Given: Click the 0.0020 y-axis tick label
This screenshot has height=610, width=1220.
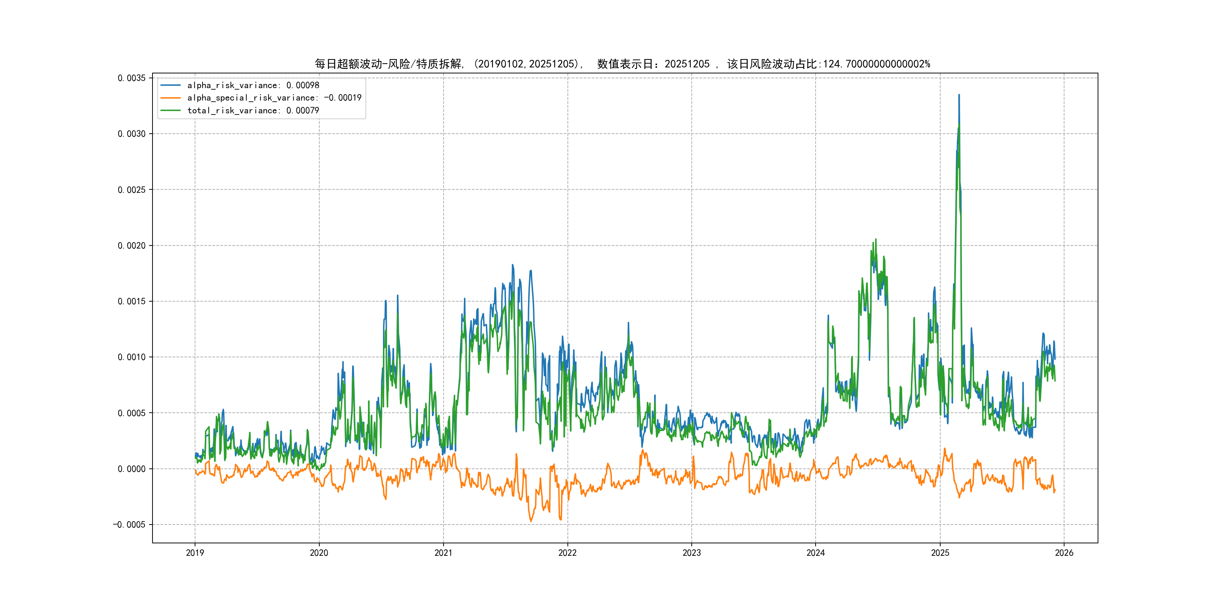Looking at the screenshot, I should point(132,246).
